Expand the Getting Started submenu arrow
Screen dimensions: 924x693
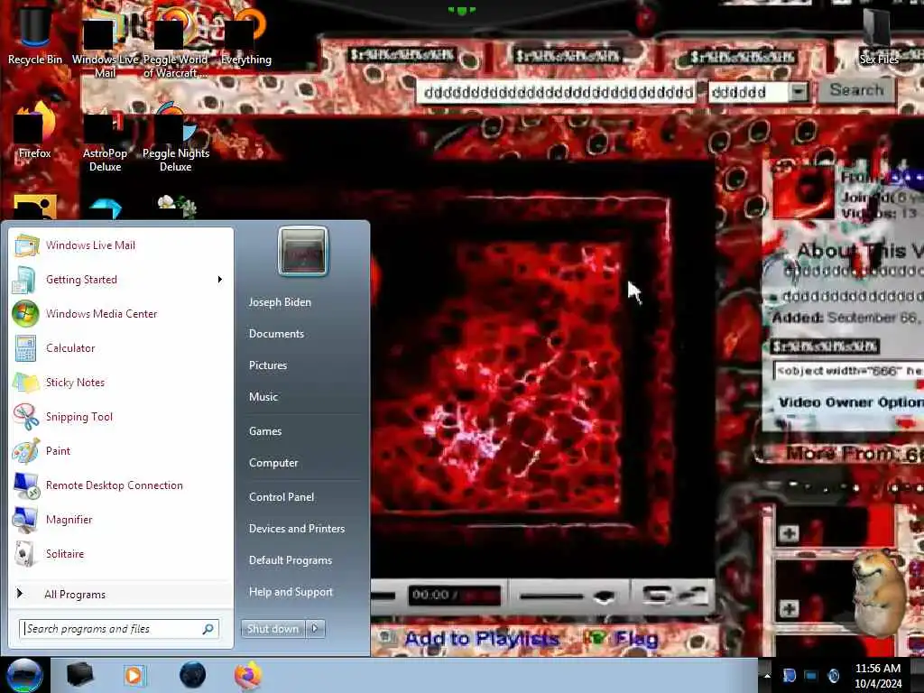220,280
